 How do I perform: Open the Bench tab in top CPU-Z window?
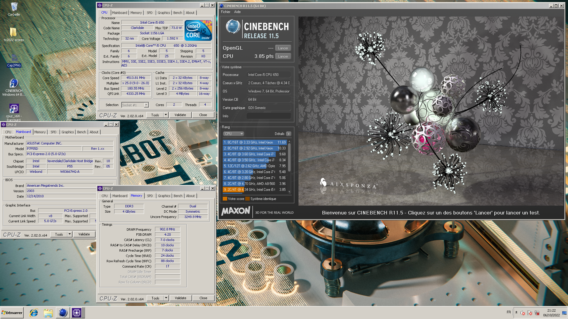[177, 13]
